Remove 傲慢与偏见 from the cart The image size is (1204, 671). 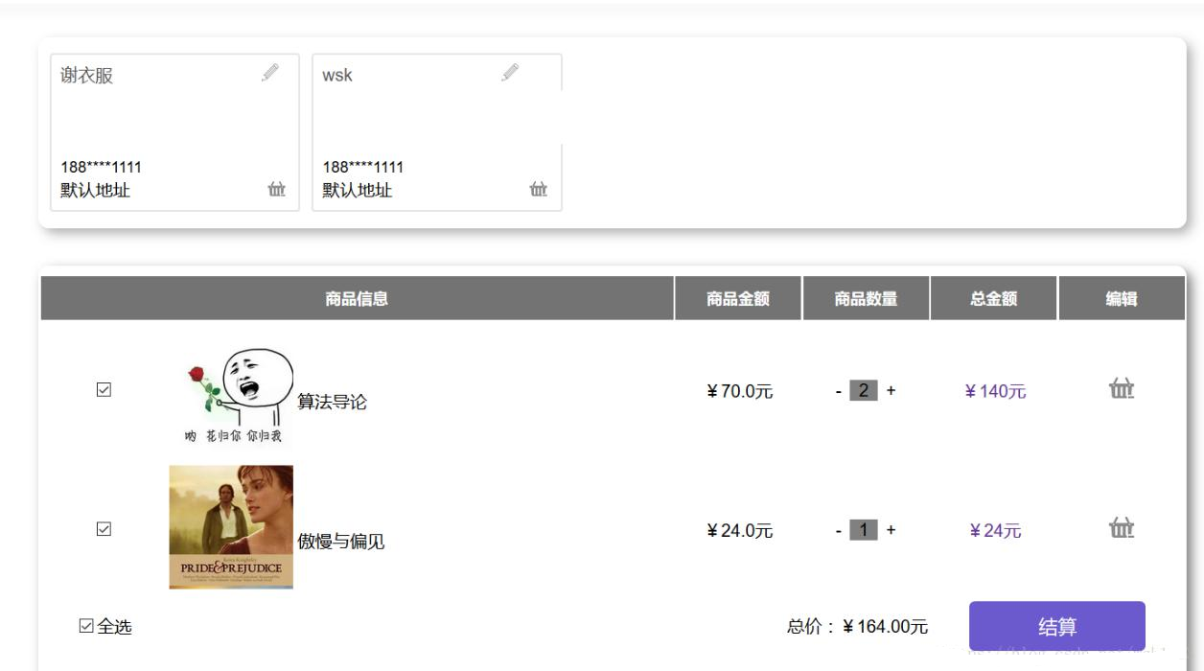[x=1122, y=527]
